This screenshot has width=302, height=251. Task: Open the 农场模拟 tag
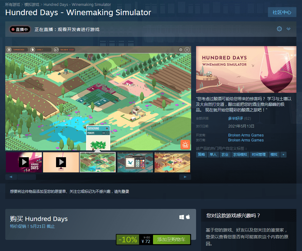click(240, 154)
